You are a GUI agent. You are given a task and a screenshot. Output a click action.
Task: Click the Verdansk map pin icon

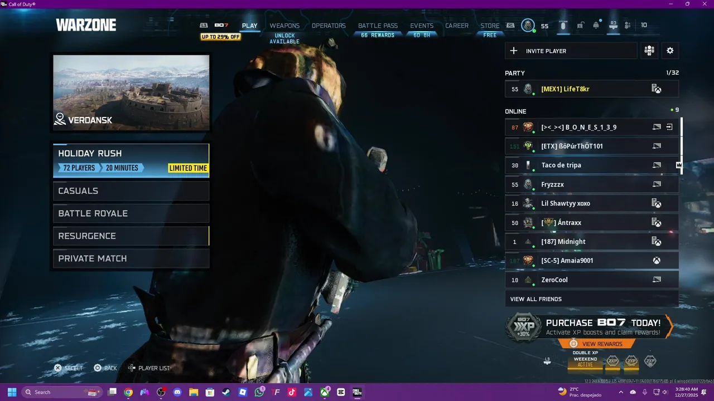[x=60, y=119]
